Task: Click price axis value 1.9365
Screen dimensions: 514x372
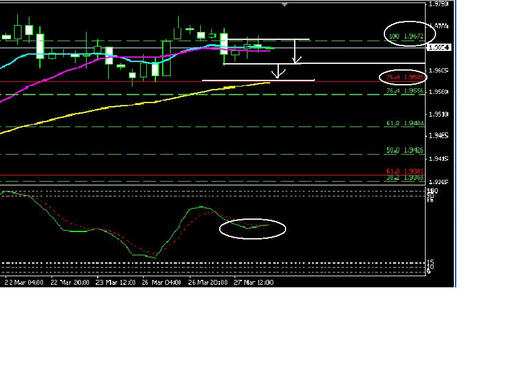Action: (x=438, y=182)
